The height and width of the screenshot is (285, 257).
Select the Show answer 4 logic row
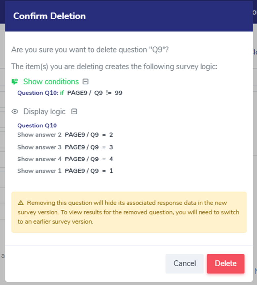pos(65,159)
